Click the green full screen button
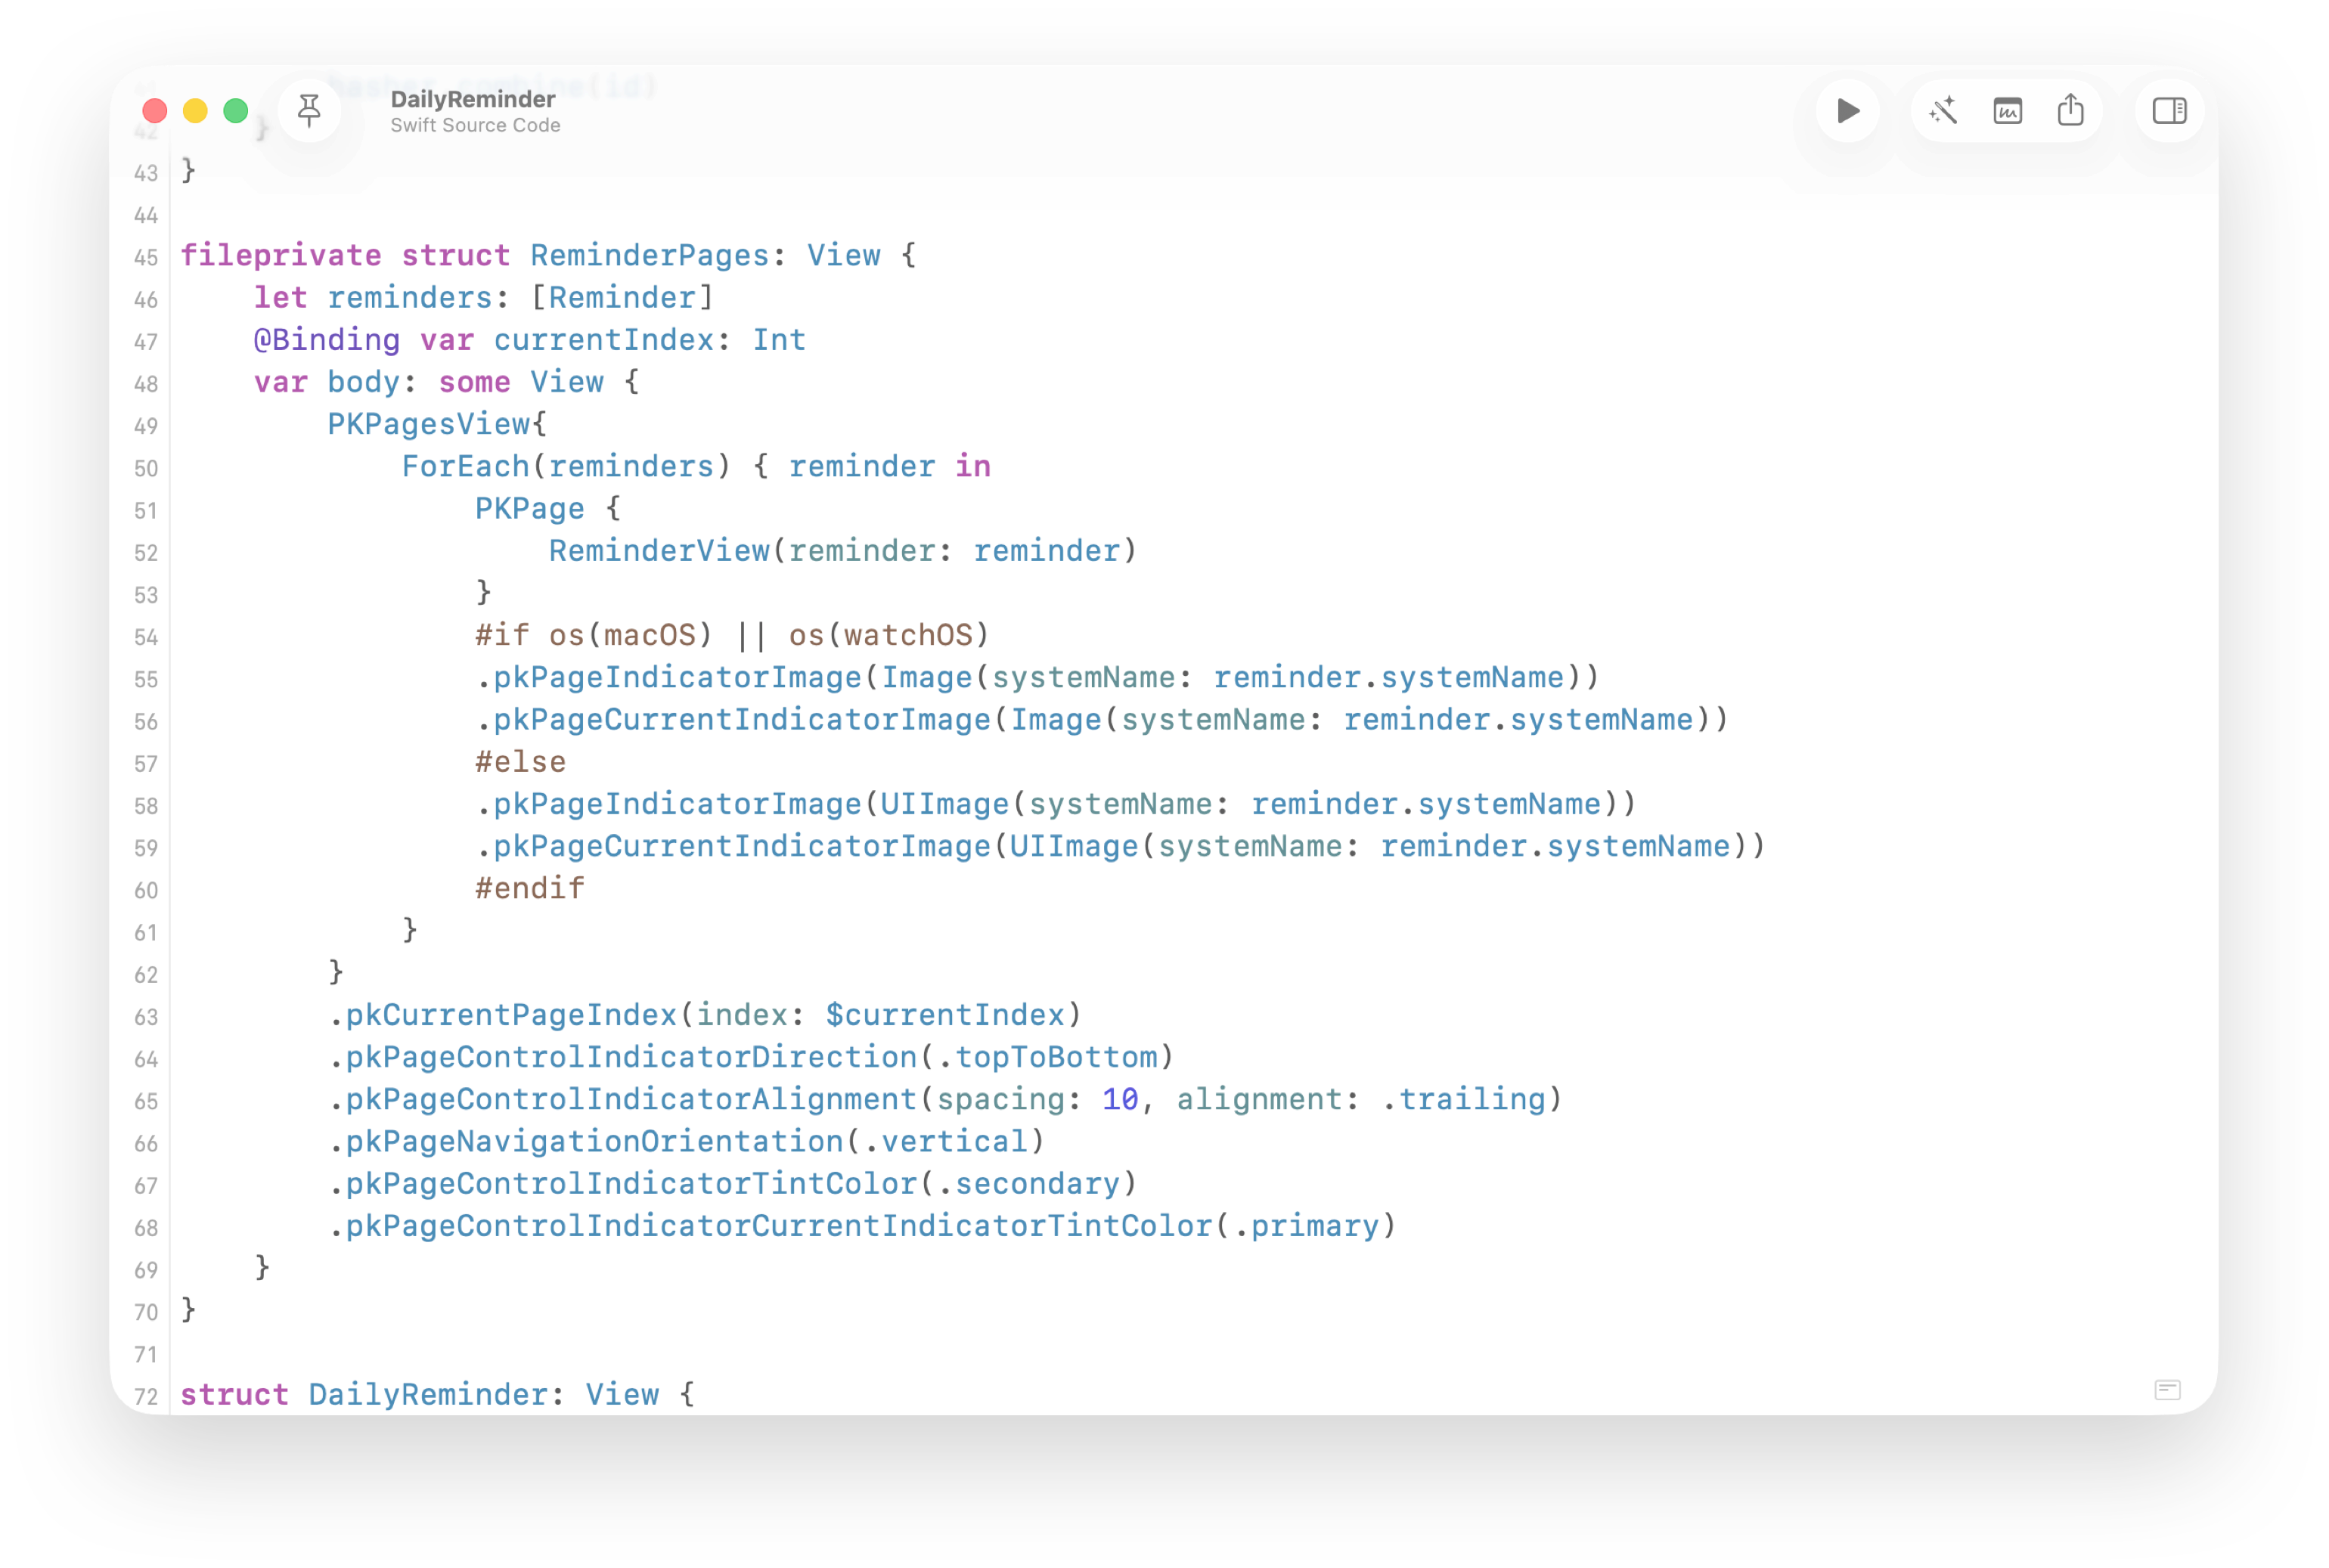 coord(236,111)
